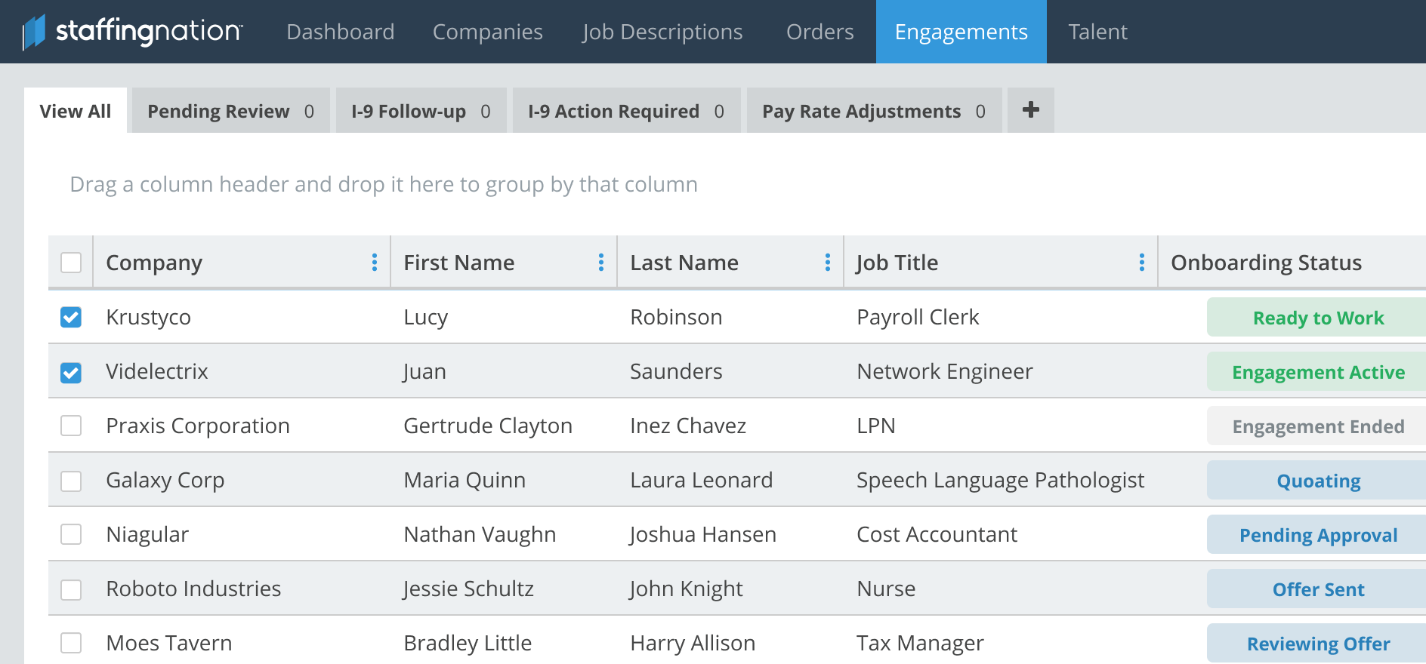Click first name Bradley Little
The width and height of the screenshot is (1426, 664).
click(468, 643)
